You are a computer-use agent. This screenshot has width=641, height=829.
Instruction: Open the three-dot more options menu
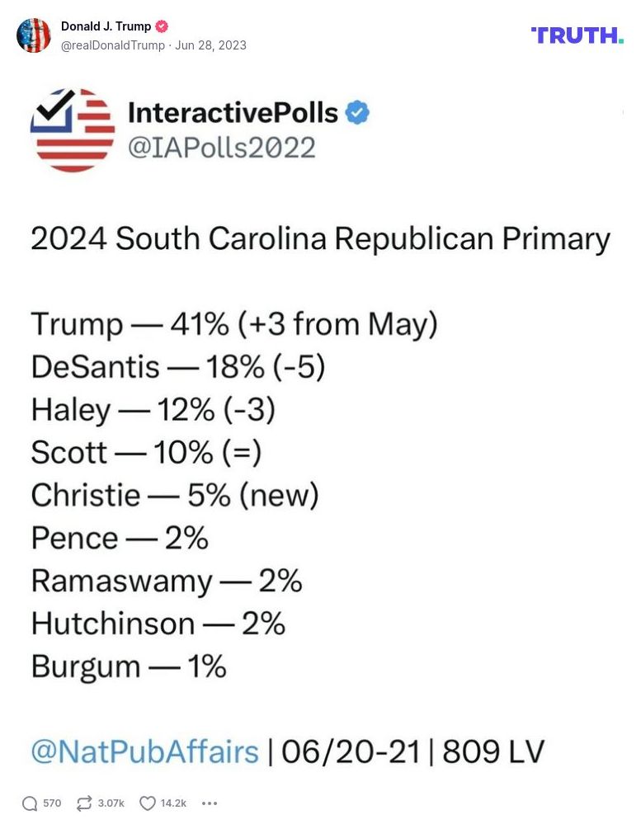pos(210,803)
